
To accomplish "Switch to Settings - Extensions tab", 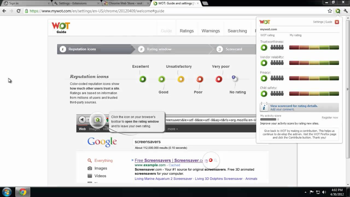I will (x=77, y=3).
